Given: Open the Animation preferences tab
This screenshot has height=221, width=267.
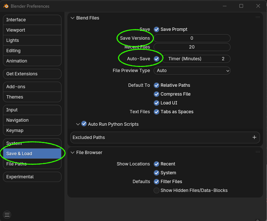Looking at the screenshot, I should coord(32,61).
